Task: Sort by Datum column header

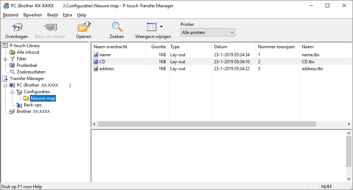Action: tap(234, 47)
